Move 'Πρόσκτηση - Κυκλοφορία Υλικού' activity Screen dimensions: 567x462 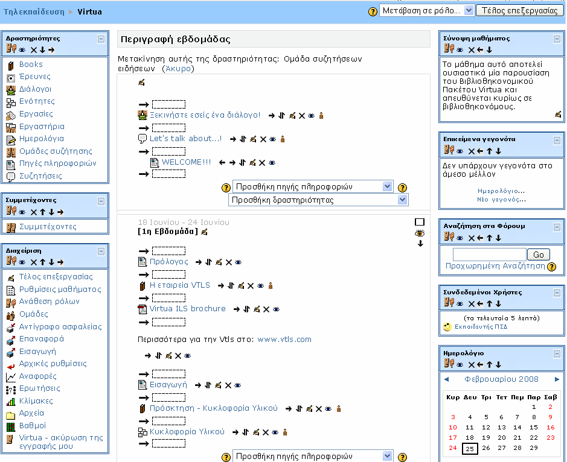point(299,409)
